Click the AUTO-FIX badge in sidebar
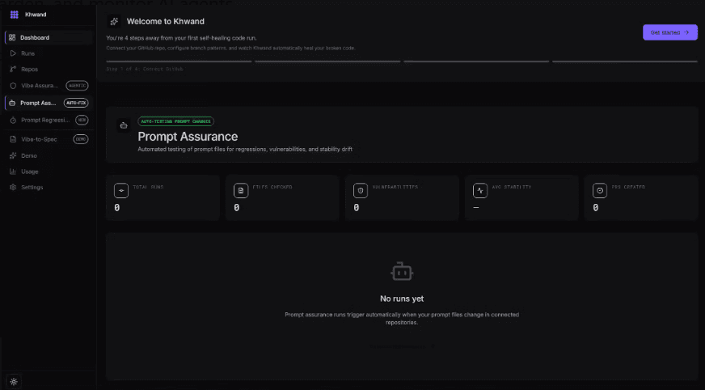 click(76, 103)
